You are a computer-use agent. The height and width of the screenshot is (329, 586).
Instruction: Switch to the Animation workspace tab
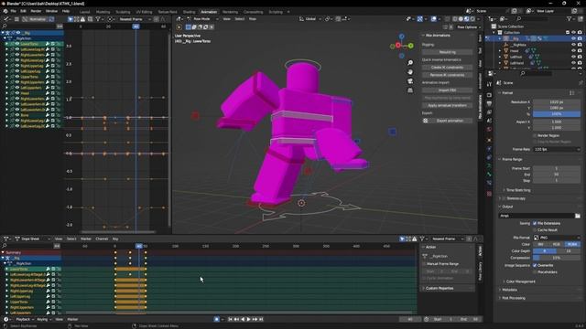tap(209, 12)
